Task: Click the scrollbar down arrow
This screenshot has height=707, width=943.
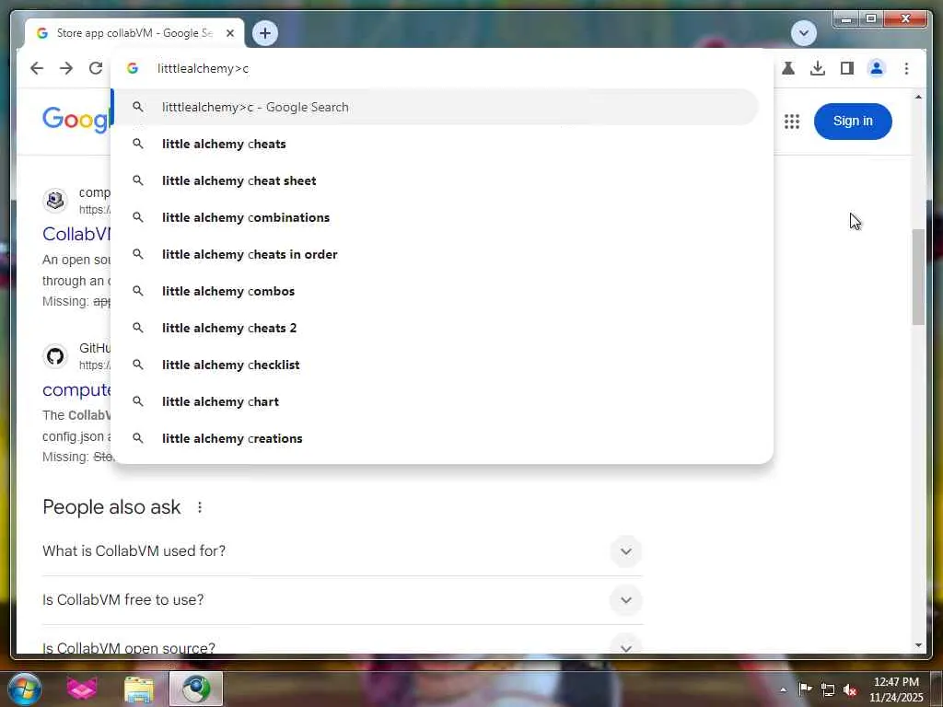Action: (918, 645)
